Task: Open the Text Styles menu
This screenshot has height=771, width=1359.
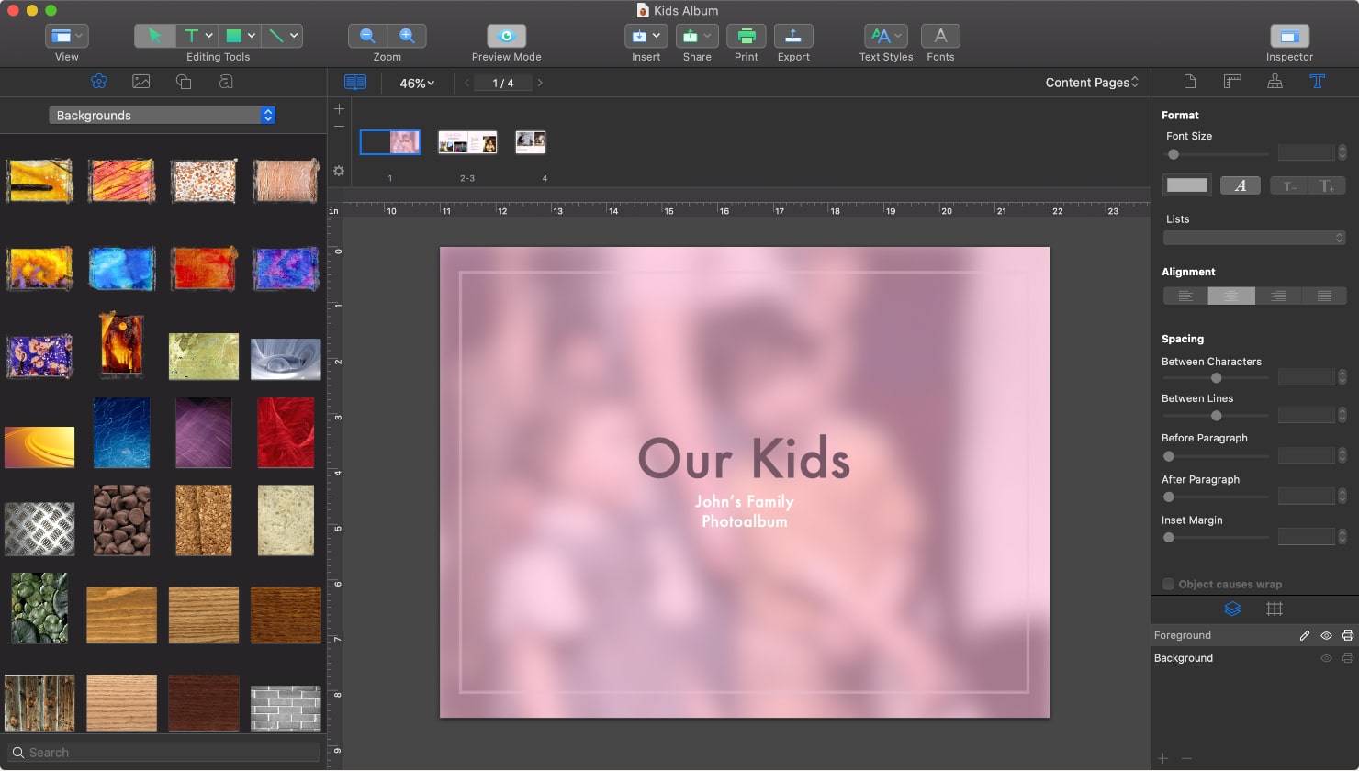Action: [884, 35]
